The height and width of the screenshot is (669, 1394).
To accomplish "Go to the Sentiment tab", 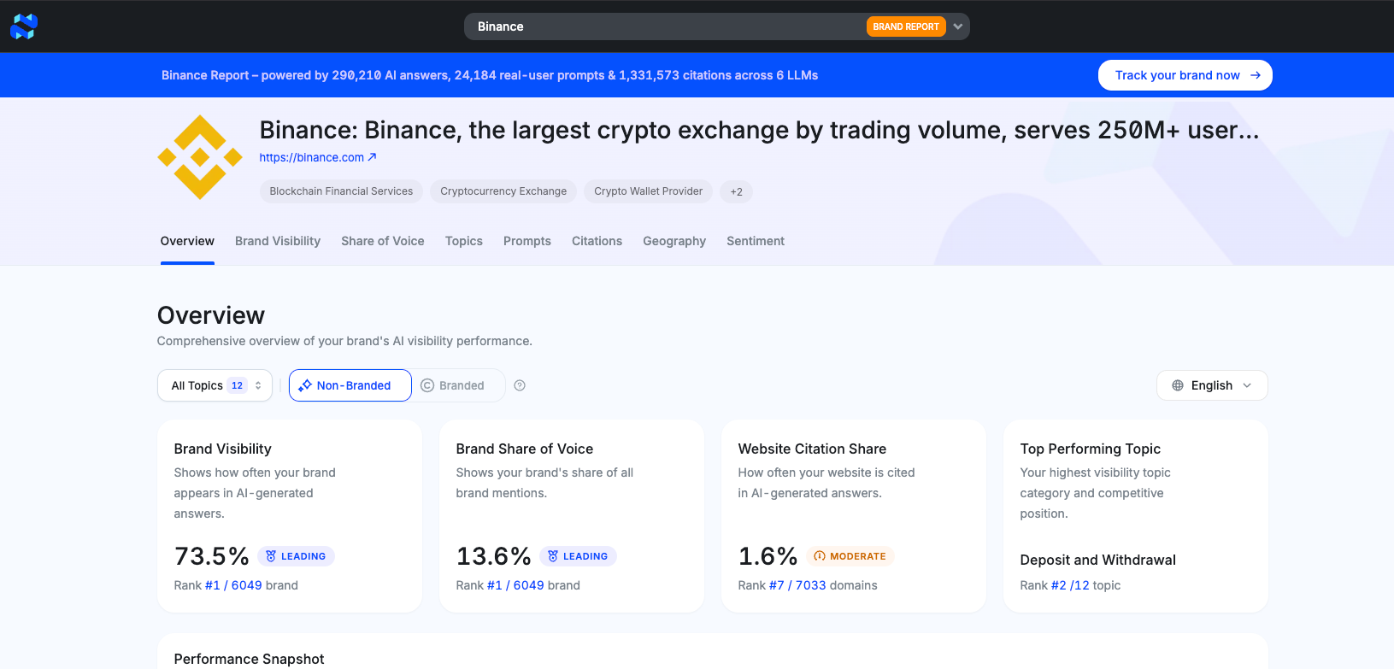I will coord(756,241).
